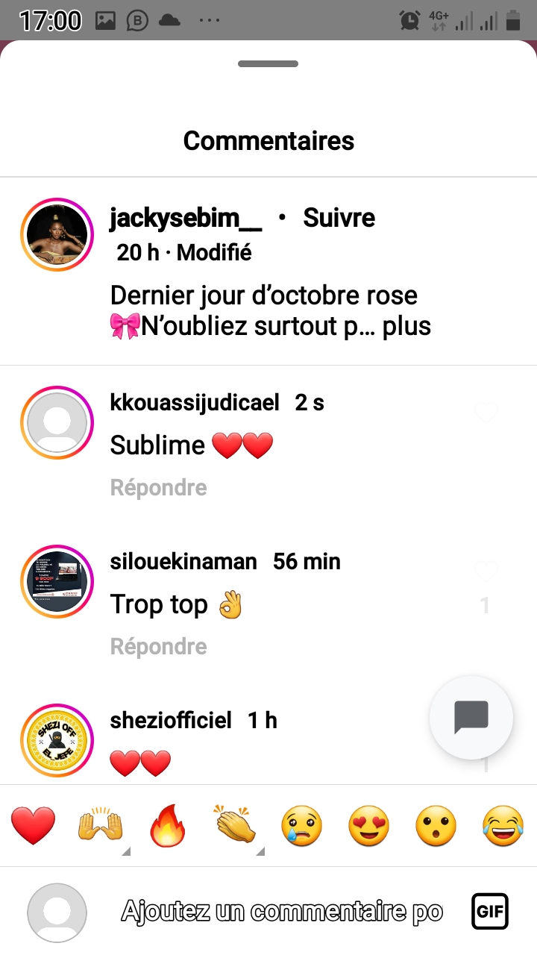The height and width of the screenshot is (955, 537).
Task: Reply to the 'Trop top' comment
Action: 158,646
